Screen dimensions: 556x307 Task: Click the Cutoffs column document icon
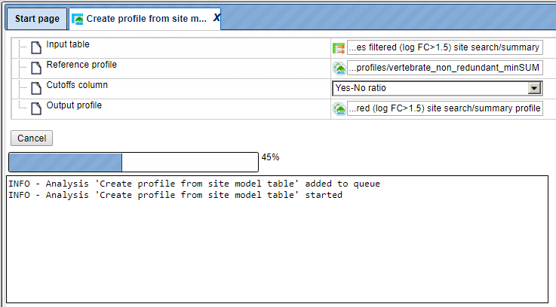pyautogui.click(x=36, y=88)
